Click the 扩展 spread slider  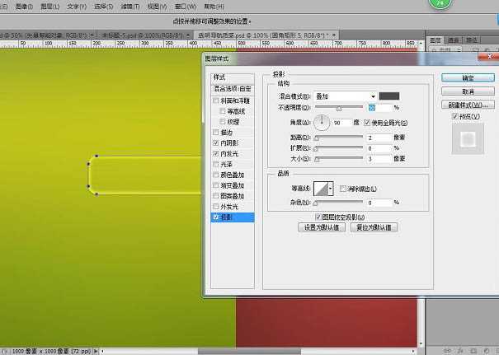coord(339,148)
